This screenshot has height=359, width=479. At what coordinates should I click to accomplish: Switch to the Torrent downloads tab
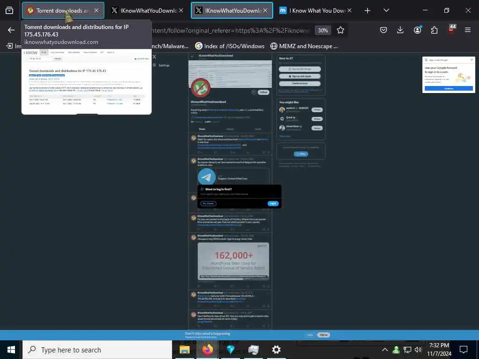63,10
